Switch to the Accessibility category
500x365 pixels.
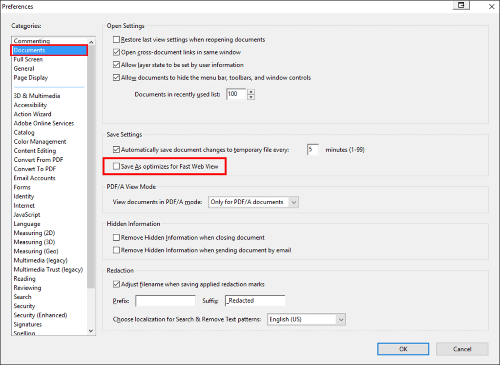click(30, 105)
